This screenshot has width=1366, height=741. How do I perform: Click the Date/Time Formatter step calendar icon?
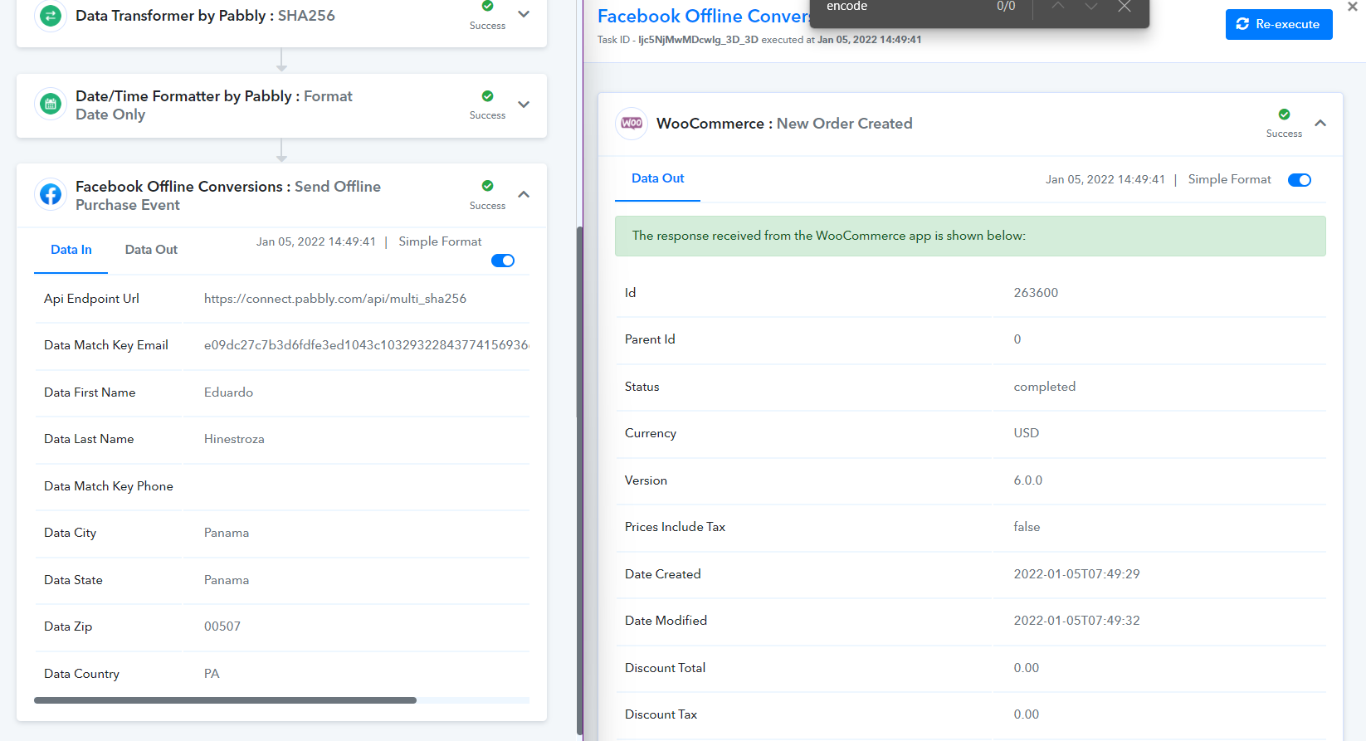click(51, 105)
